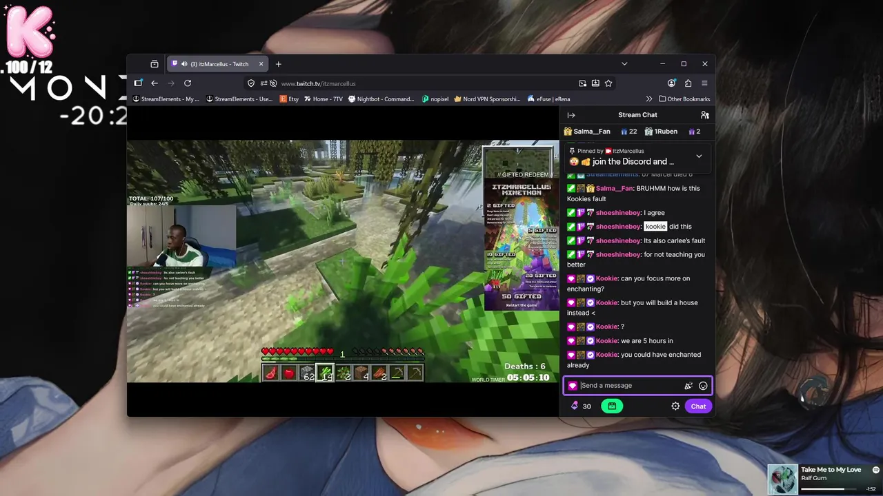This screenshot has width=883, height=496.
Task: Open tracking protection shield icon
Action: pyautogui.click(x=251, y=83)
